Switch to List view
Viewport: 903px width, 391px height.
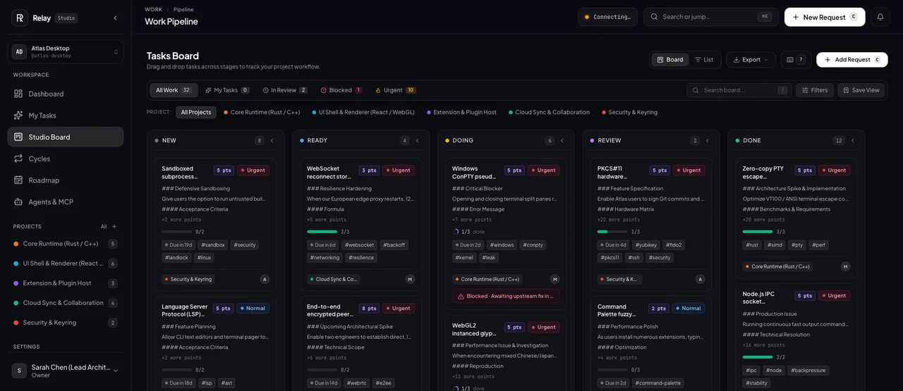tap(703, 60)
